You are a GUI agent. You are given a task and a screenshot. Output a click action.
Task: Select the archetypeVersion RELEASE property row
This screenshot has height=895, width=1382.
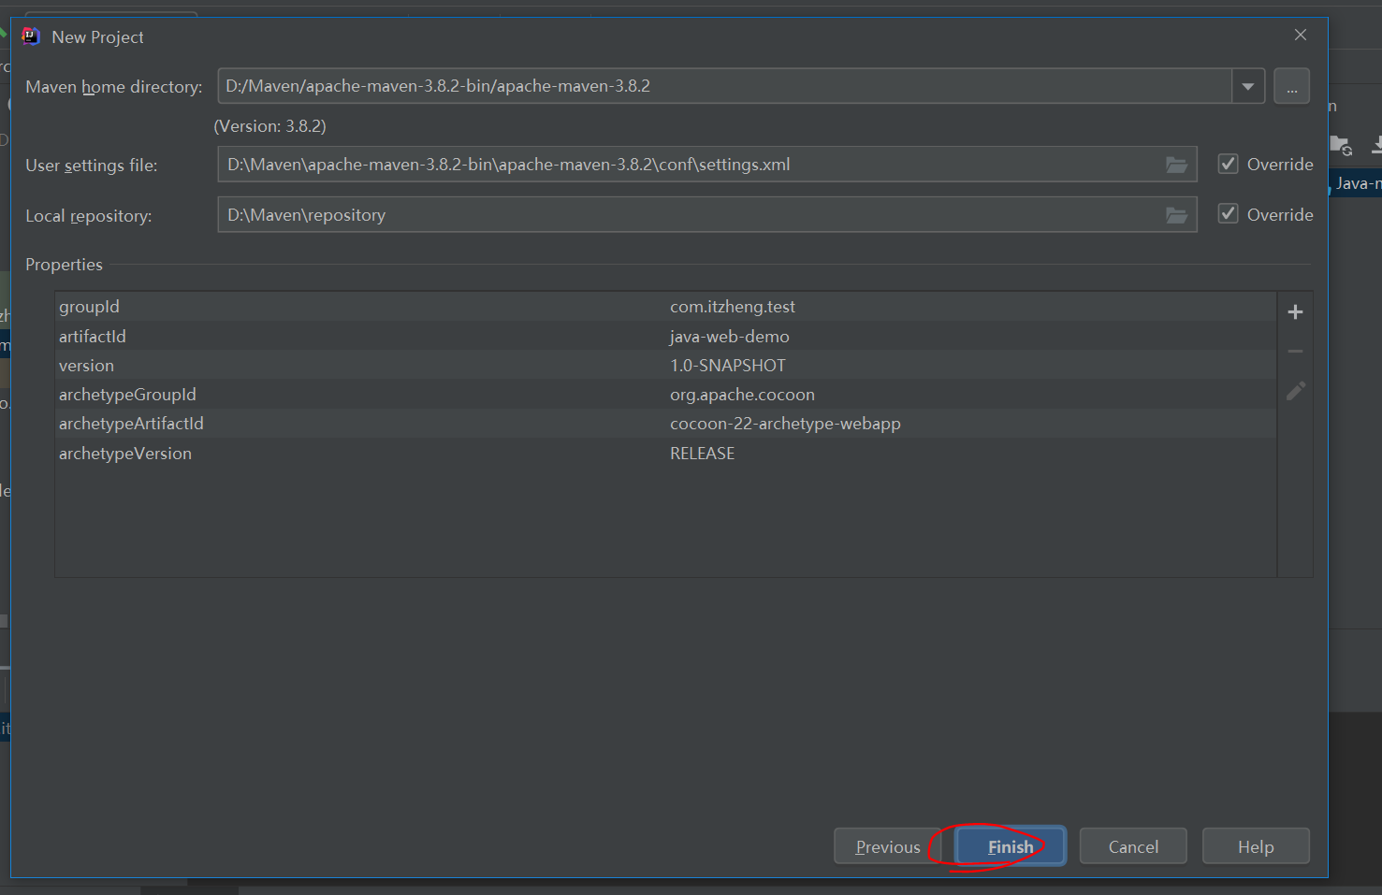coord(374,453)
